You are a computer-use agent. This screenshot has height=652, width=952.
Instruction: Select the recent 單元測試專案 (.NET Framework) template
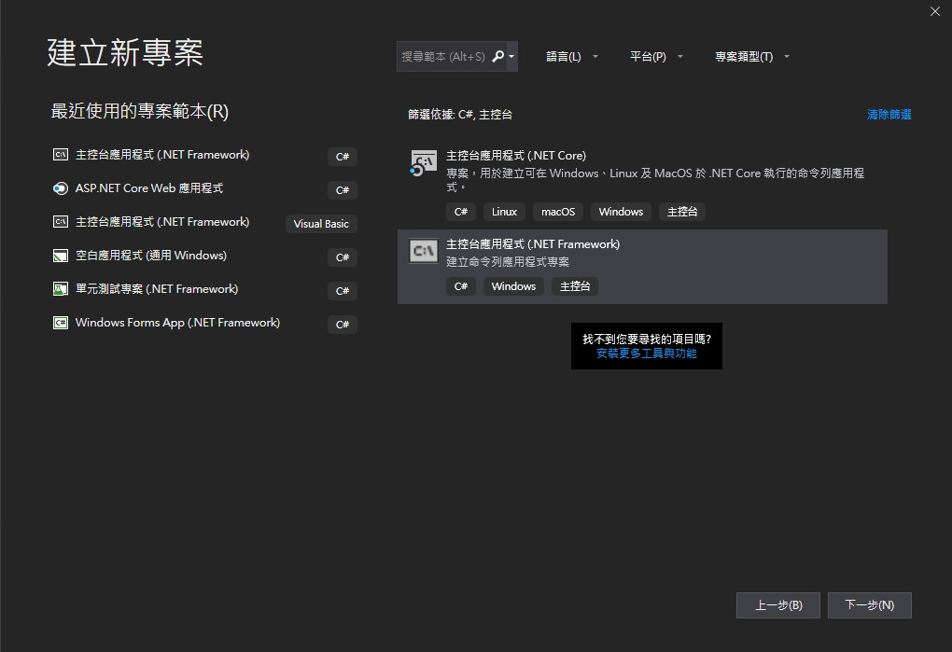[x=157, y=289]
